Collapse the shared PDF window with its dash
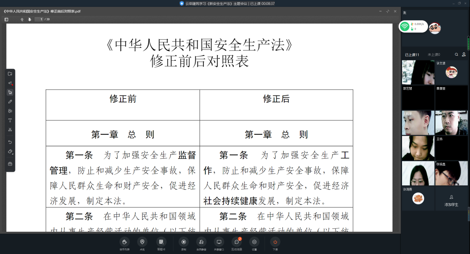The width and height of the screenshot is (470, 254). (x=380, y=11)
